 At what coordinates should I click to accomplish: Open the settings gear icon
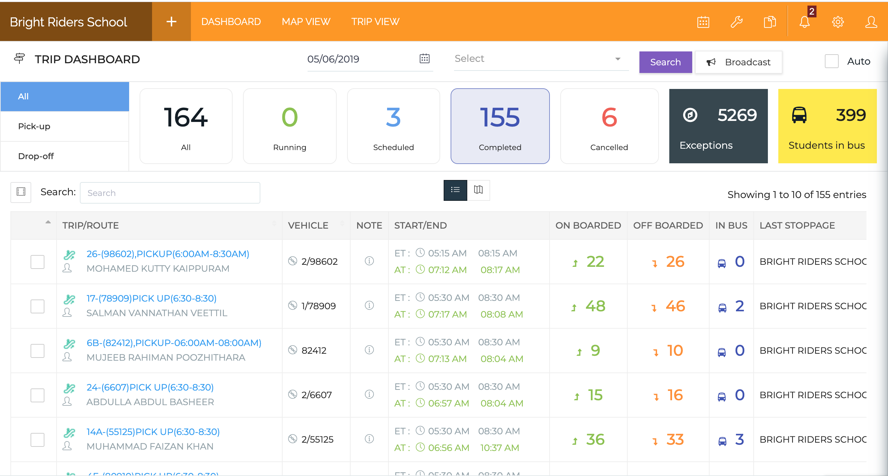(x=838, y=22)
